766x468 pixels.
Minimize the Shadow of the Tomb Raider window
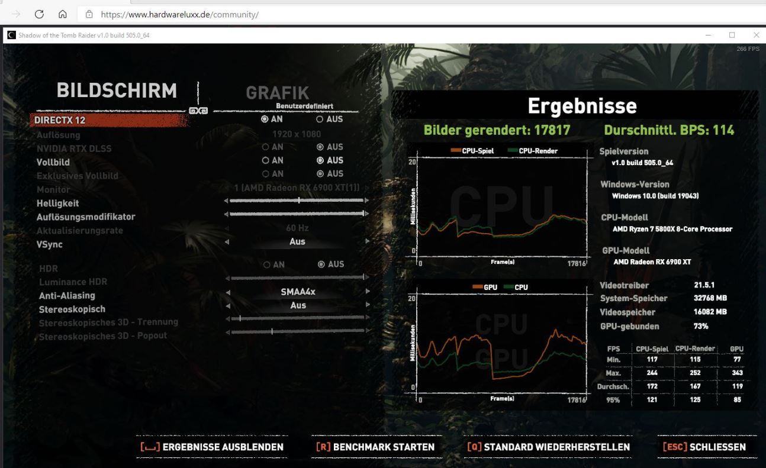[x=709, y=35]
